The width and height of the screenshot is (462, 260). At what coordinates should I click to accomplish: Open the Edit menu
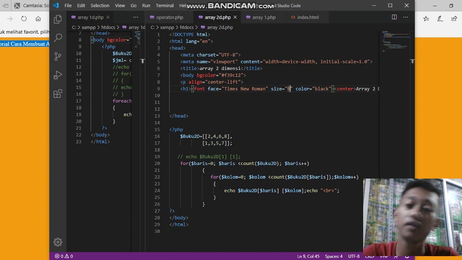click(x=81, y=5)
